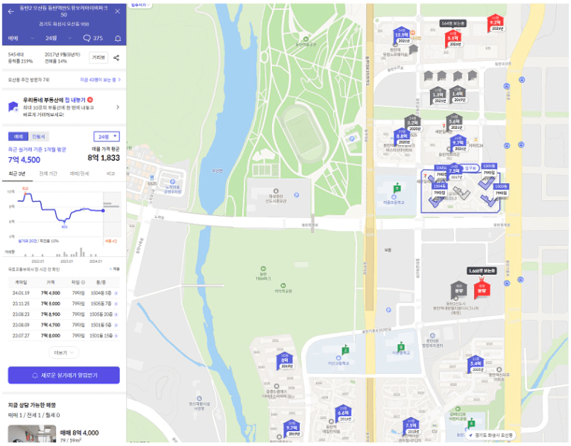Select the red 분양 map marker
The height and width of the screenshot is (446, 571).
[x=482, y=289]
